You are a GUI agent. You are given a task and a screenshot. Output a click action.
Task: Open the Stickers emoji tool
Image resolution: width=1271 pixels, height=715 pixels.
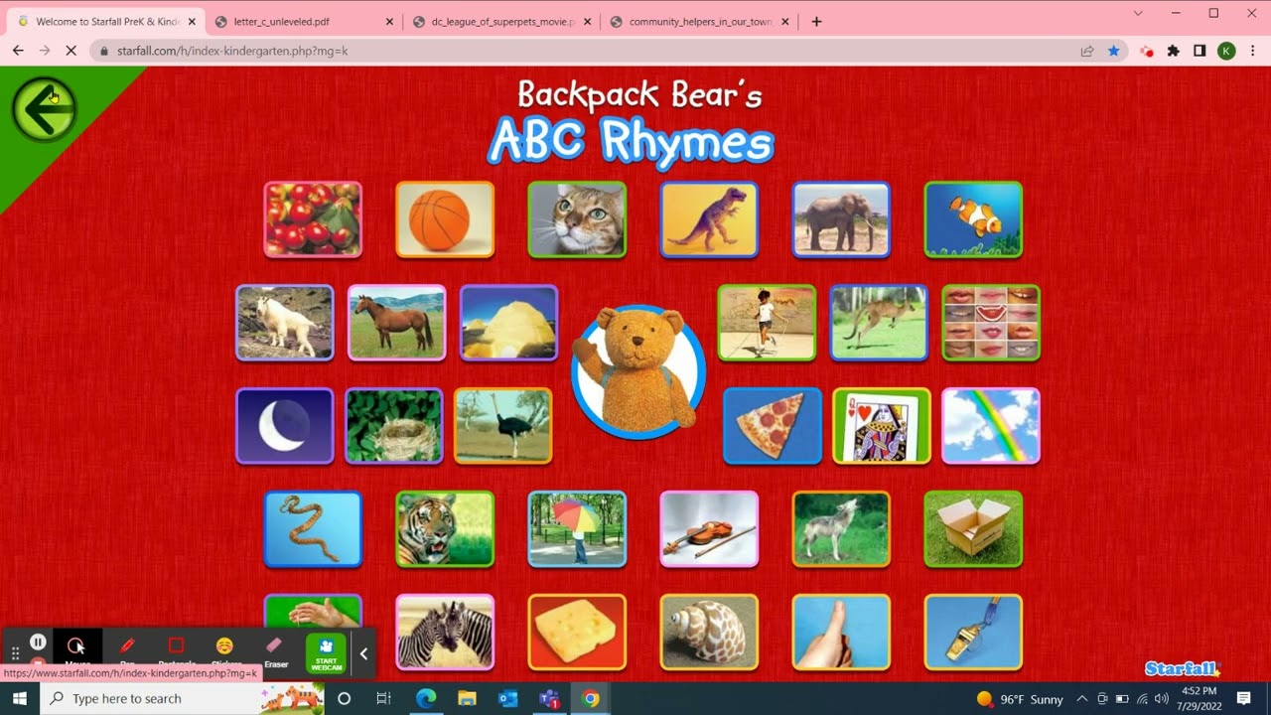225,649
